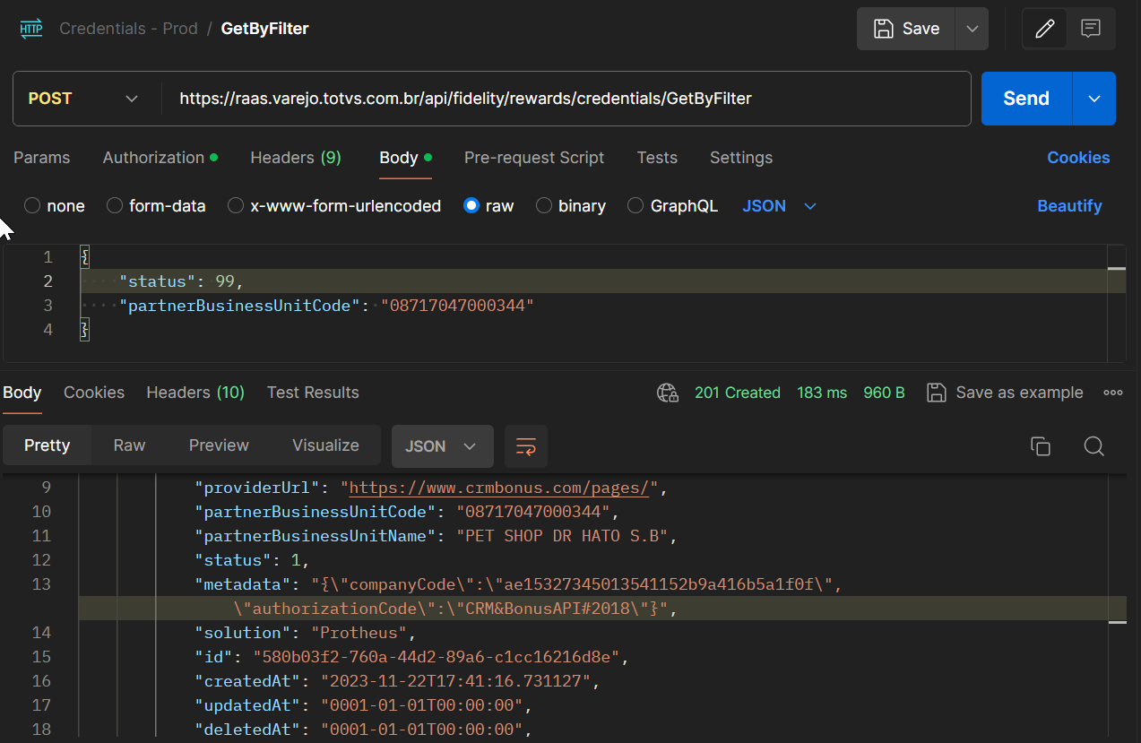Click the HTTP request type icon
This screenshot has width=1141, height=743.
click(x=31, y=29)
